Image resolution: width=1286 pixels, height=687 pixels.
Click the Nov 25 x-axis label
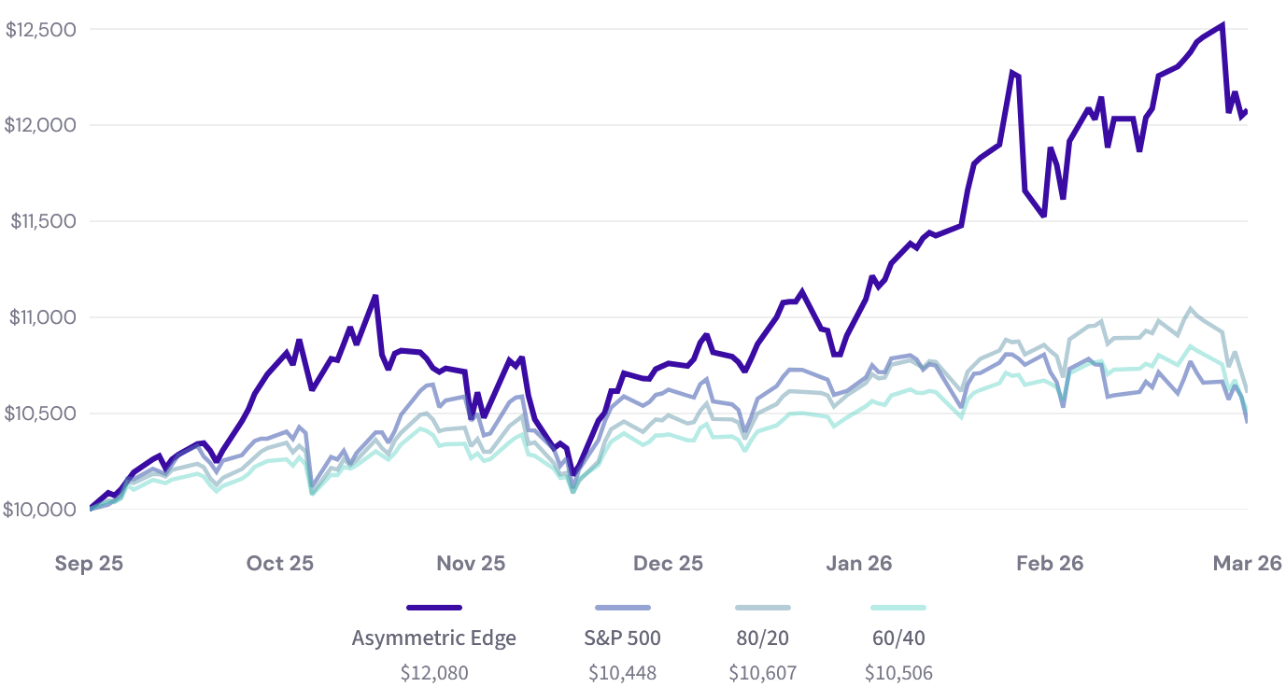471,564
